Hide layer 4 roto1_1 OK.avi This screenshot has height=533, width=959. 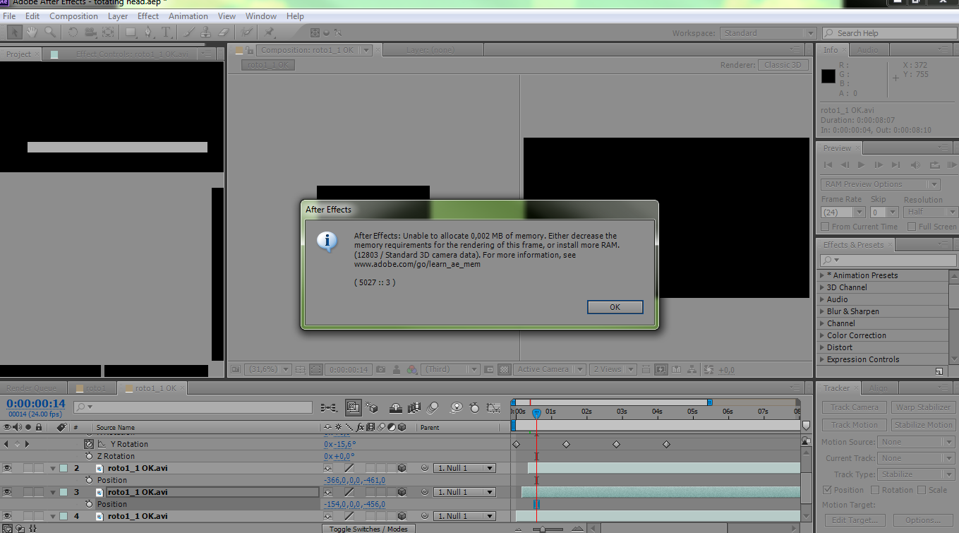point(8,516)
